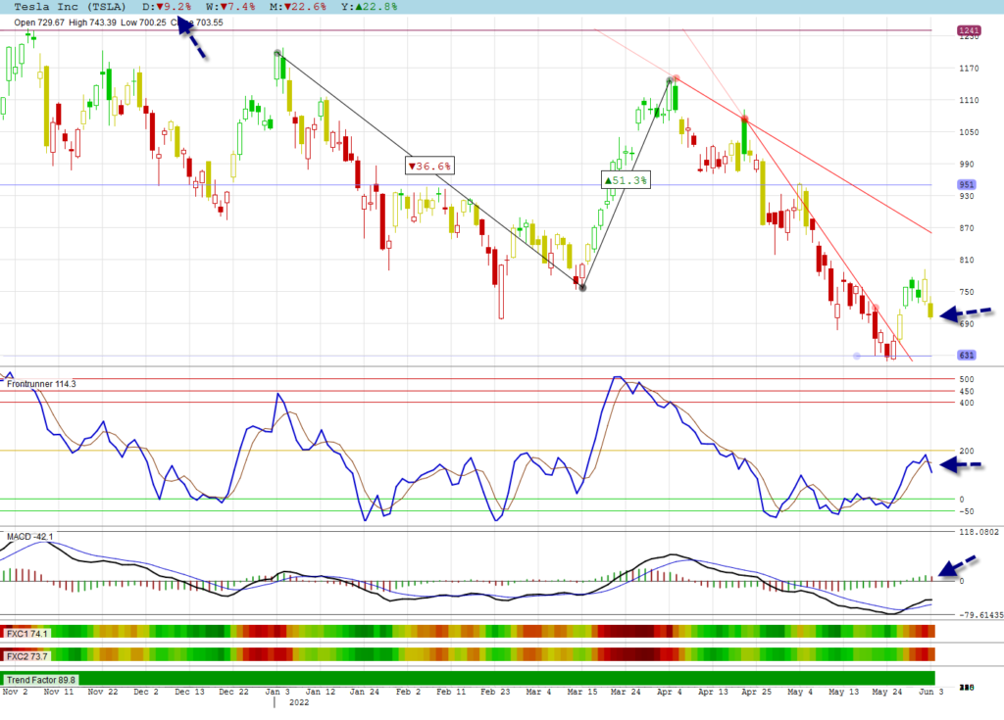
Task: Select the start handle of 631 support line
Action: (857, 356)
